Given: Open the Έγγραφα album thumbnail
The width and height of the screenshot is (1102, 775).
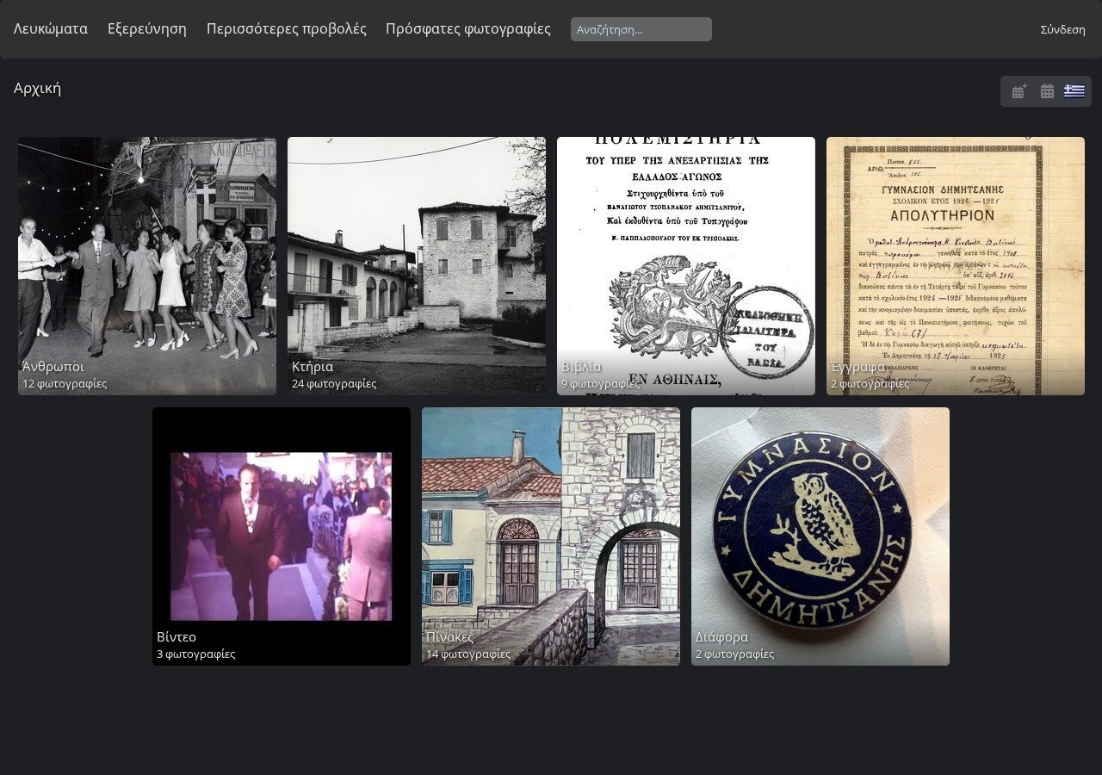Looking at the screenshot, I should tap(956, 266).
